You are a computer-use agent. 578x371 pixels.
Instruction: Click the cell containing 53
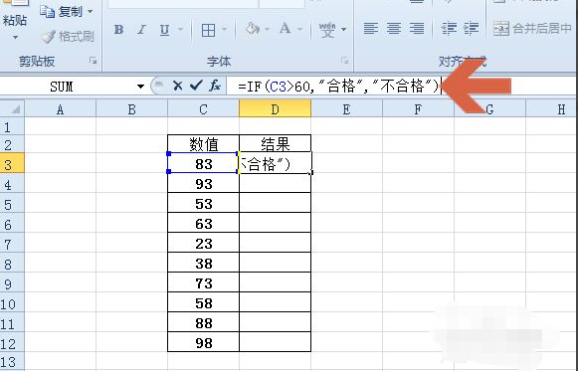click(x=203, y=203)
